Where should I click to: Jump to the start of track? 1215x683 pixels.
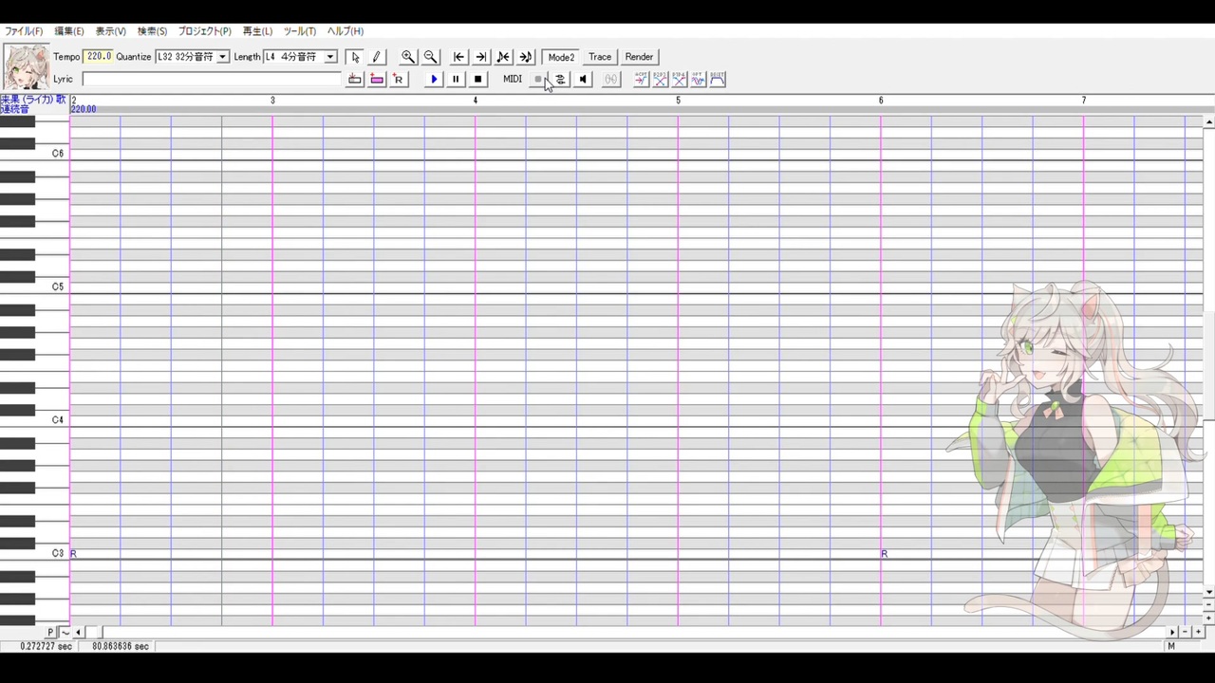[458, 57]
